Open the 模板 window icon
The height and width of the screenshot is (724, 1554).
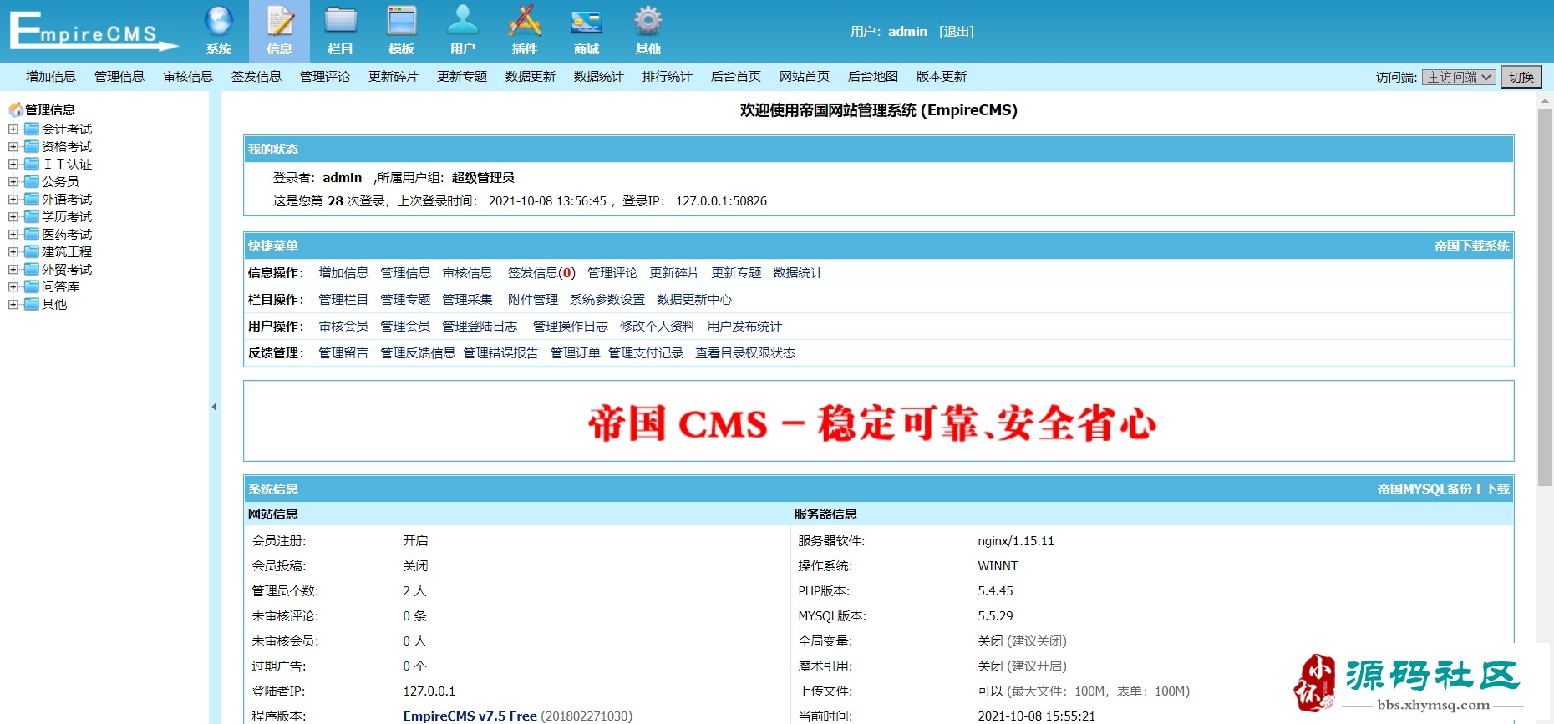pyautogui.click(x=401, y=20)
